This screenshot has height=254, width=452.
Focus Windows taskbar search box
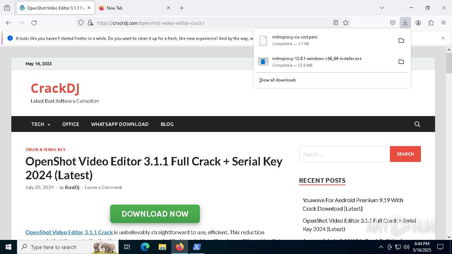[x=68, y=247]
